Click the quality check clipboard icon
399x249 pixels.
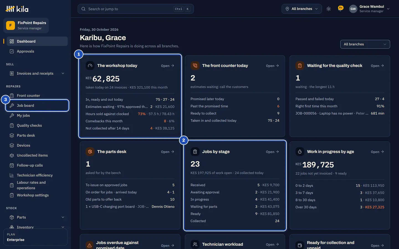(x=300, y=66)
